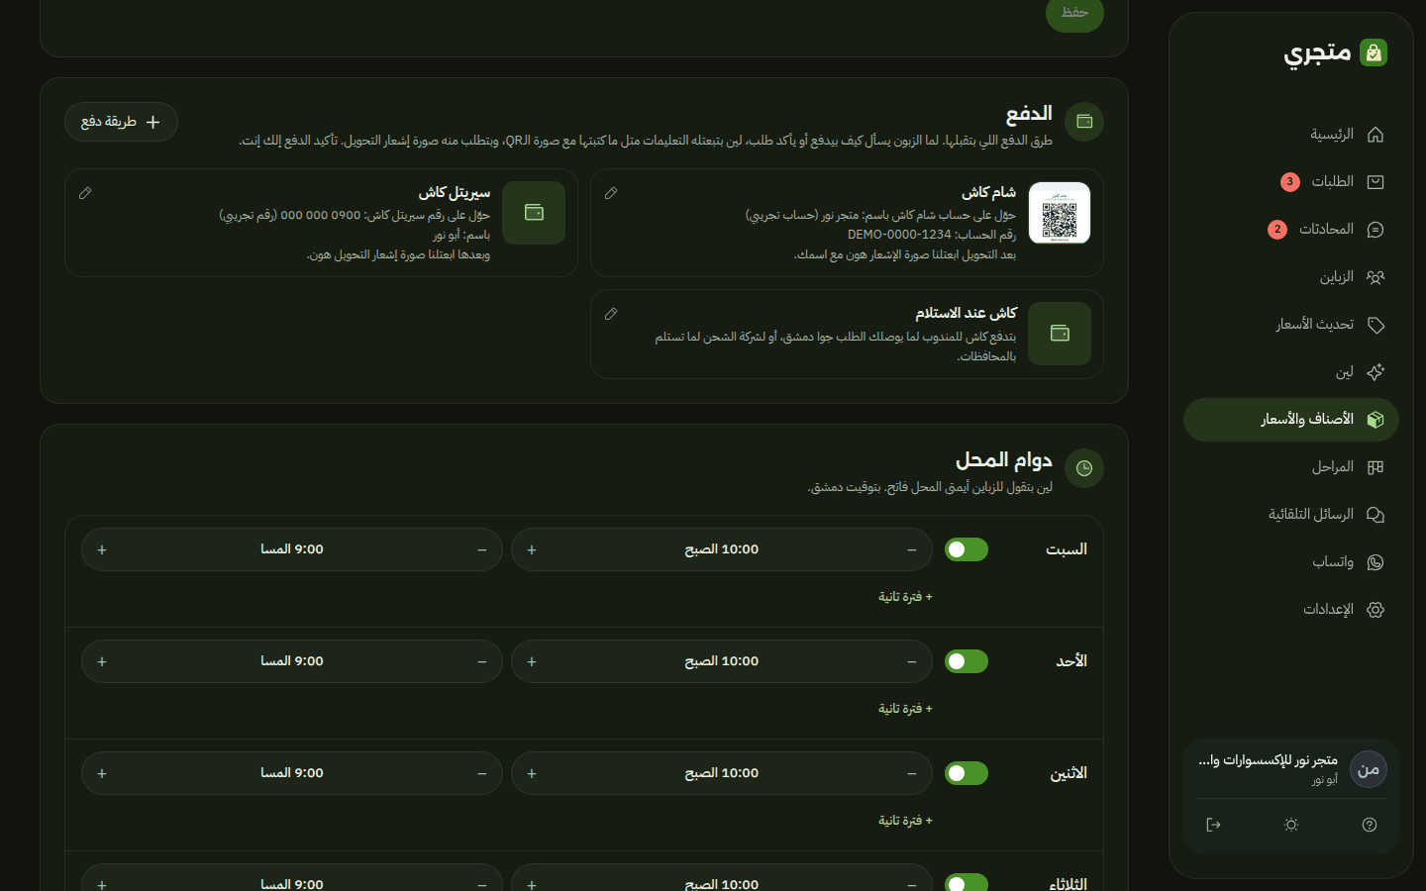This screenshot has width=1426, height=891.
Task: Add a second period (فترة تانية) for Saturday
Action: tap(905, 597)
